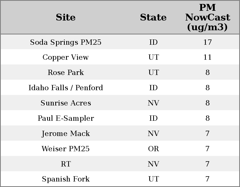Screen dimensions: 240x187
Task: Click the value 8 for Rose Park
Action: pyautogui.click(x=207, y=73)
